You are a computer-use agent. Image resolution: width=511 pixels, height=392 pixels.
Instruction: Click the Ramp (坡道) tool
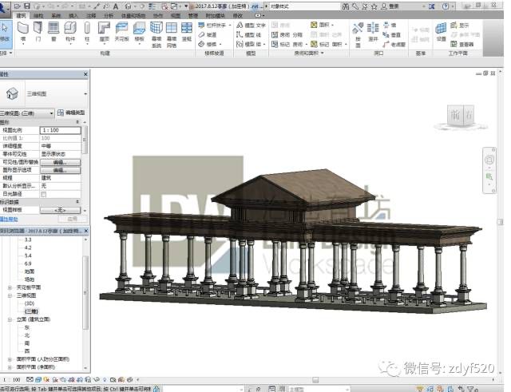click(208, 34)
